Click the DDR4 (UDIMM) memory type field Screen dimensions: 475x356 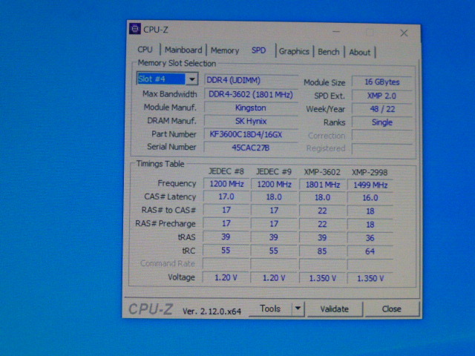point(251,80)
